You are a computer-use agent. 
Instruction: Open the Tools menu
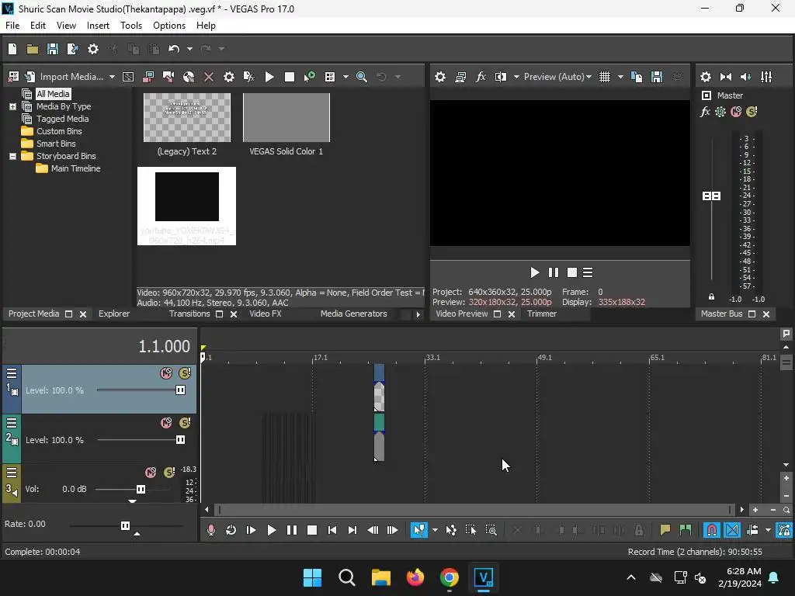(130, 26)
